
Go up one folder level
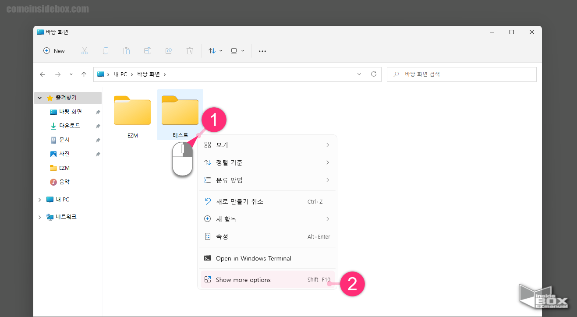(84, 74)
